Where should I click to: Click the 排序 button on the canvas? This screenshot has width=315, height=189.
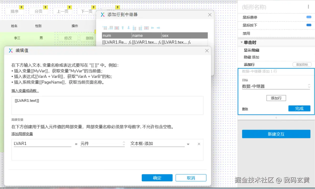pyautogui.click(x=14, y=11)
